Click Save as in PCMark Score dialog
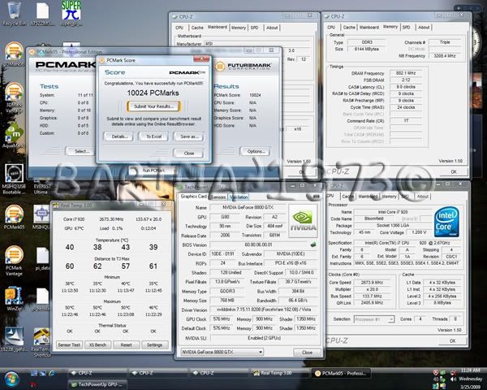 tap(191, 136)
